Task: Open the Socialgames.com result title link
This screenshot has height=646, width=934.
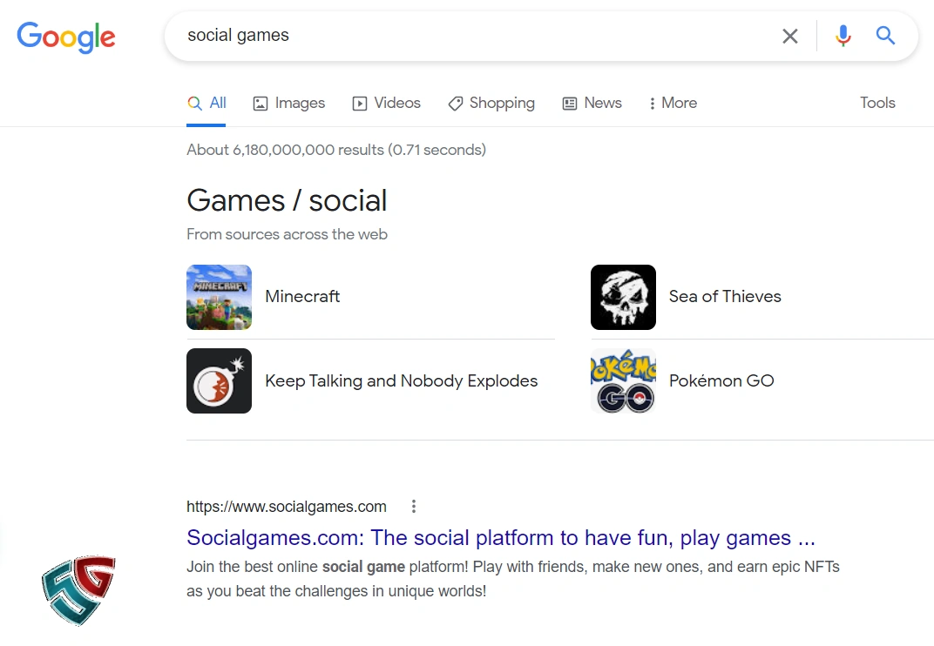Action: pyautogui.click(x=500, y=537)
